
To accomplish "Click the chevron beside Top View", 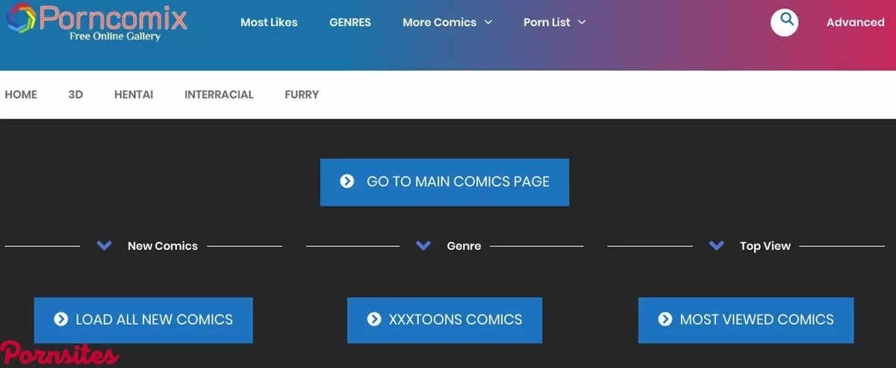I will 717,246.
